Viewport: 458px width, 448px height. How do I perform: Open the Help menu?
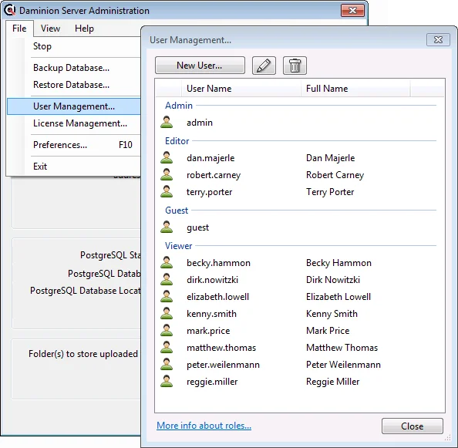click(x=84, y=29)
